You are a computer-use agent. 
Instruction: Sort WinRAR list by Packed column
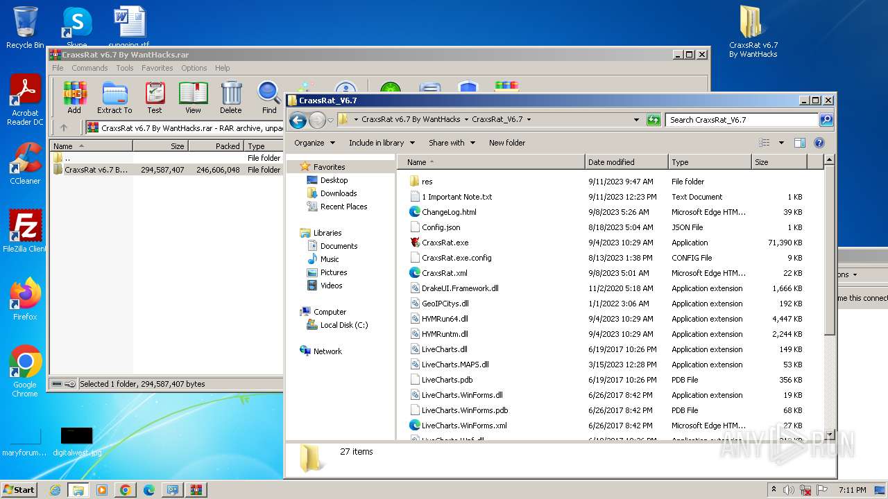[x=216, y=146]
